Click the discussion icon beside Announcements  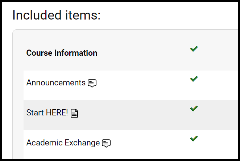(x=92, y=83)
